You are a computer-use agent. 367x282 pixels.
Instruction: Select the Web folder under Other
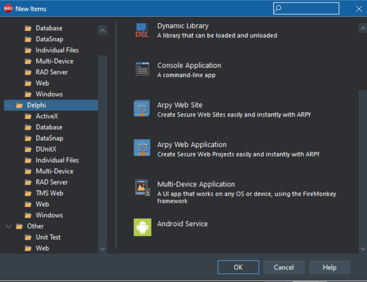42,248
